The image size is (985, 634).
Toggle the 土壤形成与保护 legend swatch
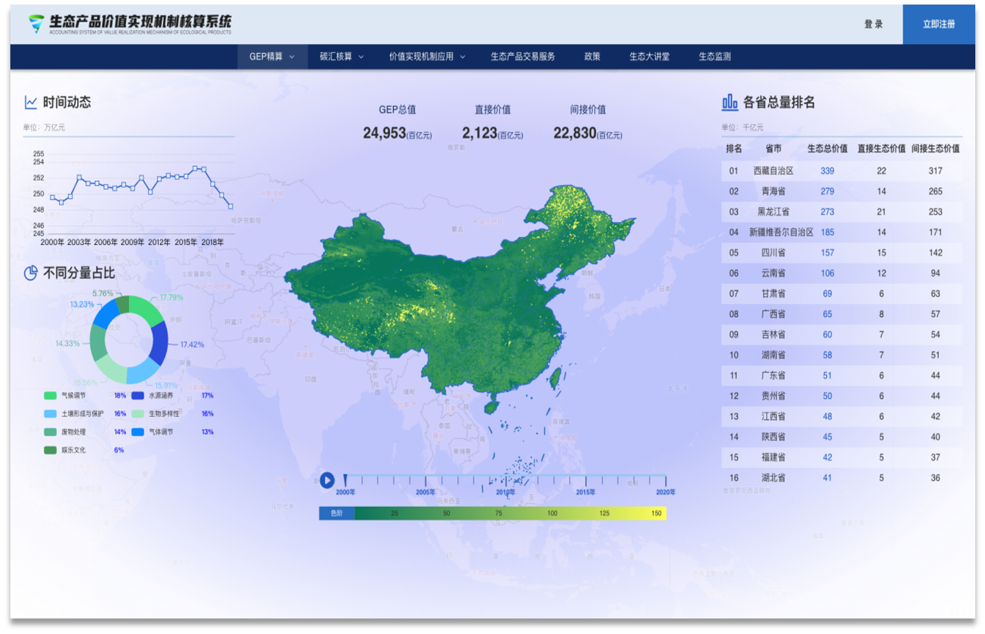[x=51, y=413]
